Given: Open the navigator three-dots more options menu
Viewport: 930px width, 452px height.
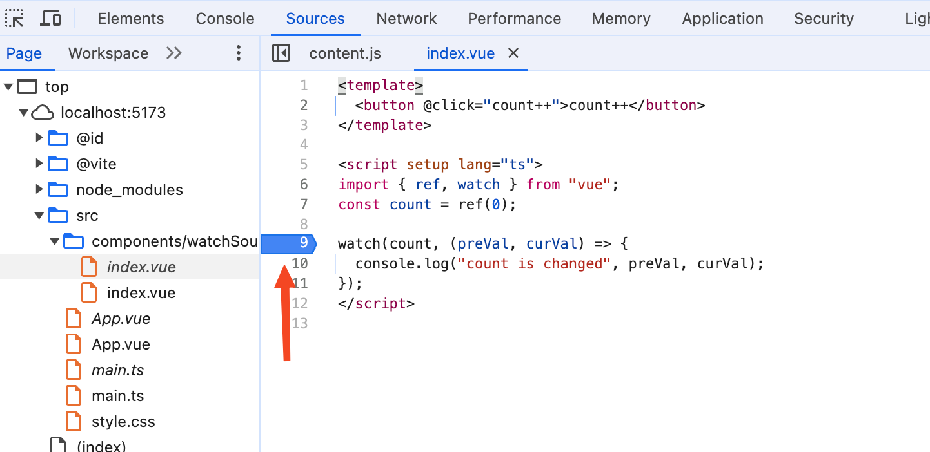Looking at the screenshot, I should (x=239, y=53).
